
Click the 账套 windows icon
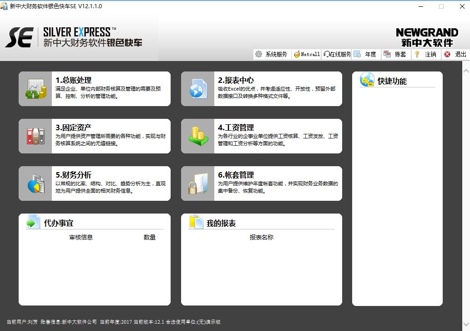pos(387,54)
